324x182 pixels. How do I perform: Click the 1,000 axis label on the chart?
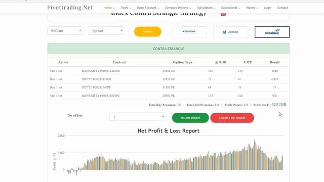(61, 153)
